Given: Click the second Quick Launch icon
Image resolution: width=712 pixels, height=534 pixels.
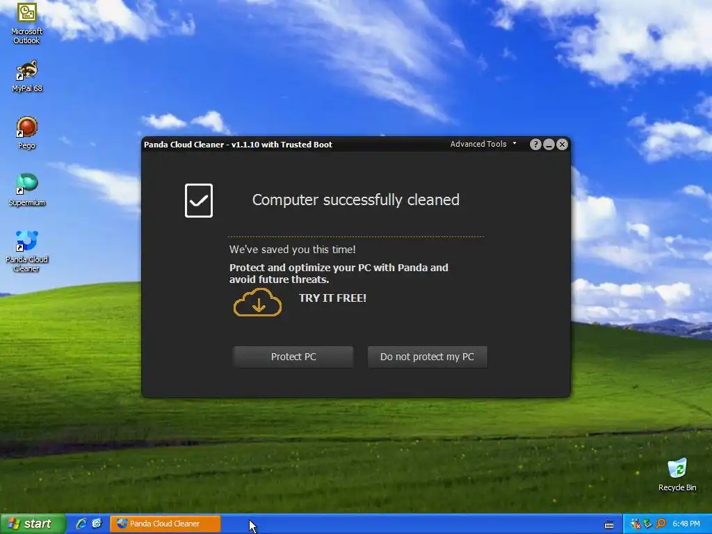Looking at the screenshot, I should pyautogui.click(x=97, y=524).
